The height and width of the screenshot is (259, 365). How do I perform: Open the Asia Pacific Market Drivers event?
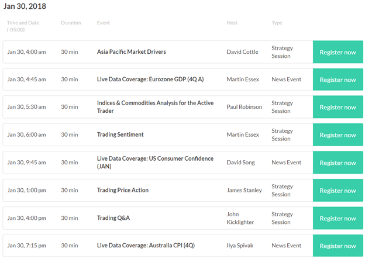pyautogui.click(x=131, y=51)
